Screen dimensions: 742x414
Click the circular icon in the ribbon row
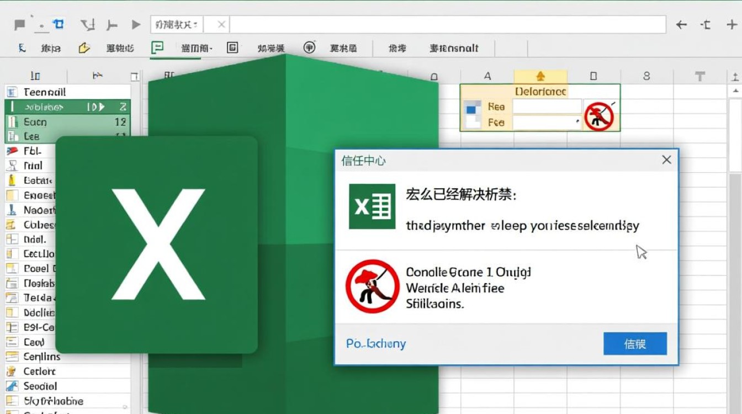coord(310,48)
